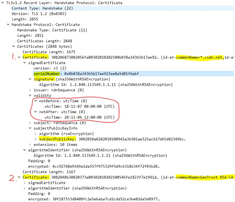The image size is (235, 202).
Task: Select the Certificate Length: 1675 row
Action: tap(49, 52)
